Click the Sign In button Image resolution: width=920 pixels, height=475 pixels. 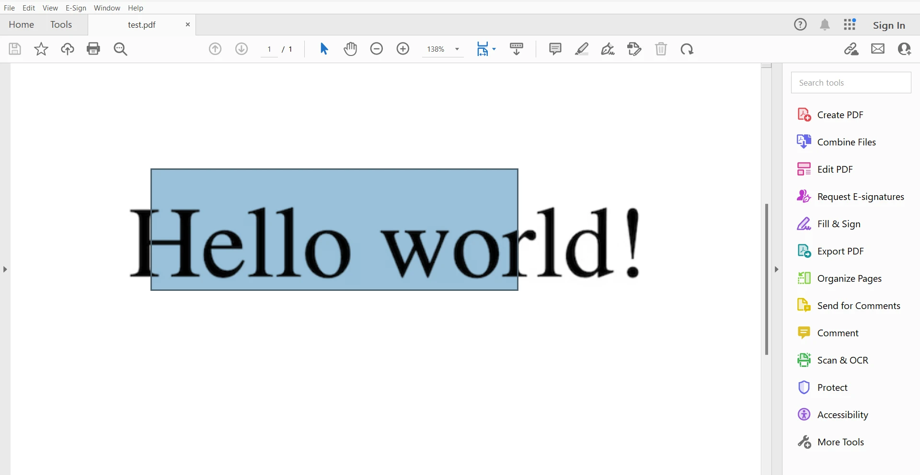[x=889, y=25]
